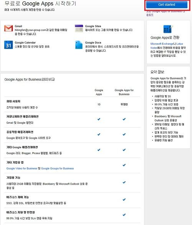Click the Google Sites heading text
Screen dimensions: 192x225
(93, 26)
